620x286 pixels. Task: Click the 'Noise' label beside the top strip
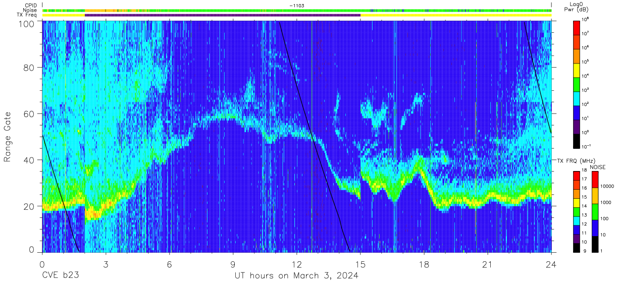tap(30, 10)
